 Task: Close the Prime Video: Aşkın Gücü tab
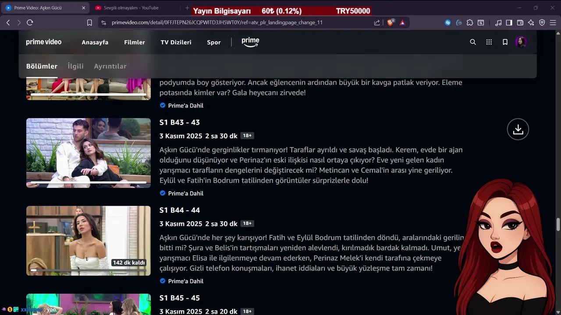pos(83,8)
